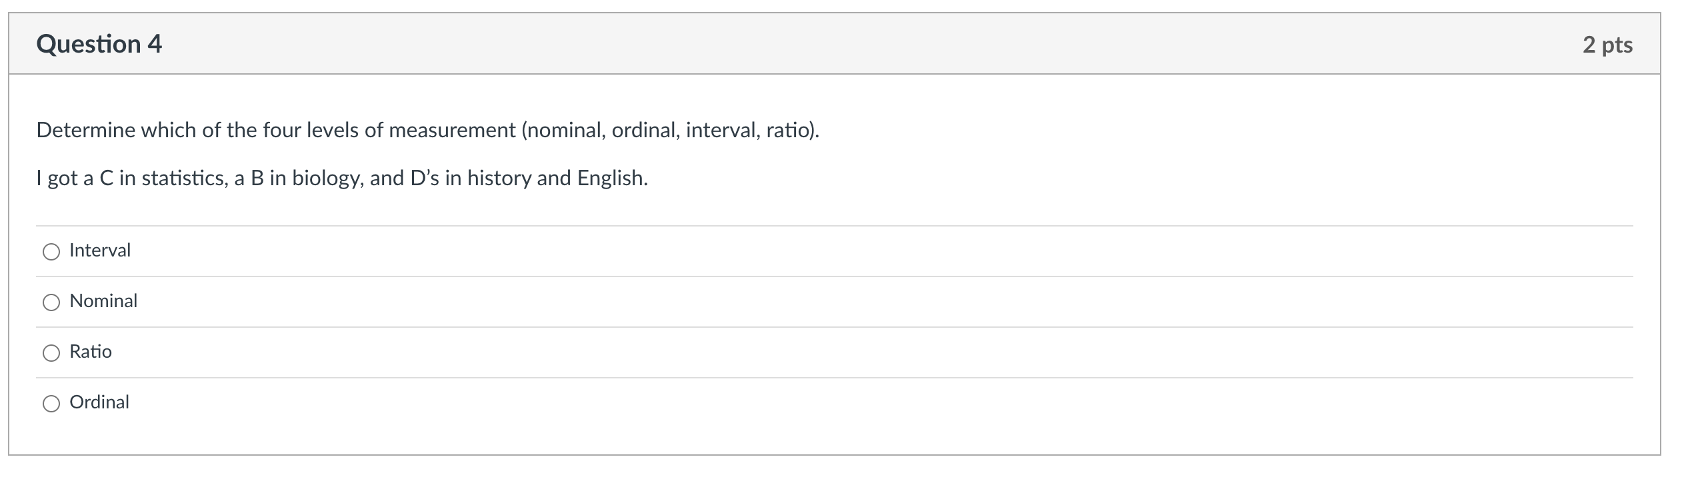Click the word statistics in the statement

[184, 178]
